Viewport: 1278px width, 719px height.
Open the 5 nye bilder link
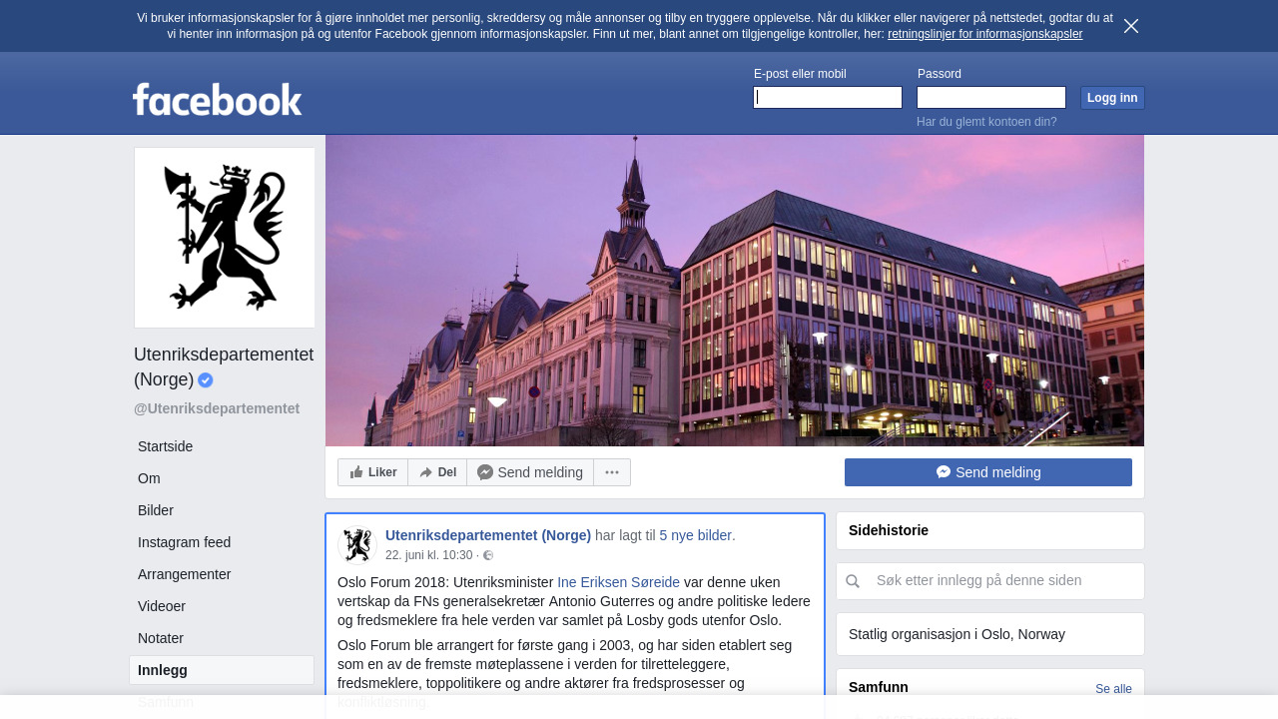[x=696, y=535]
